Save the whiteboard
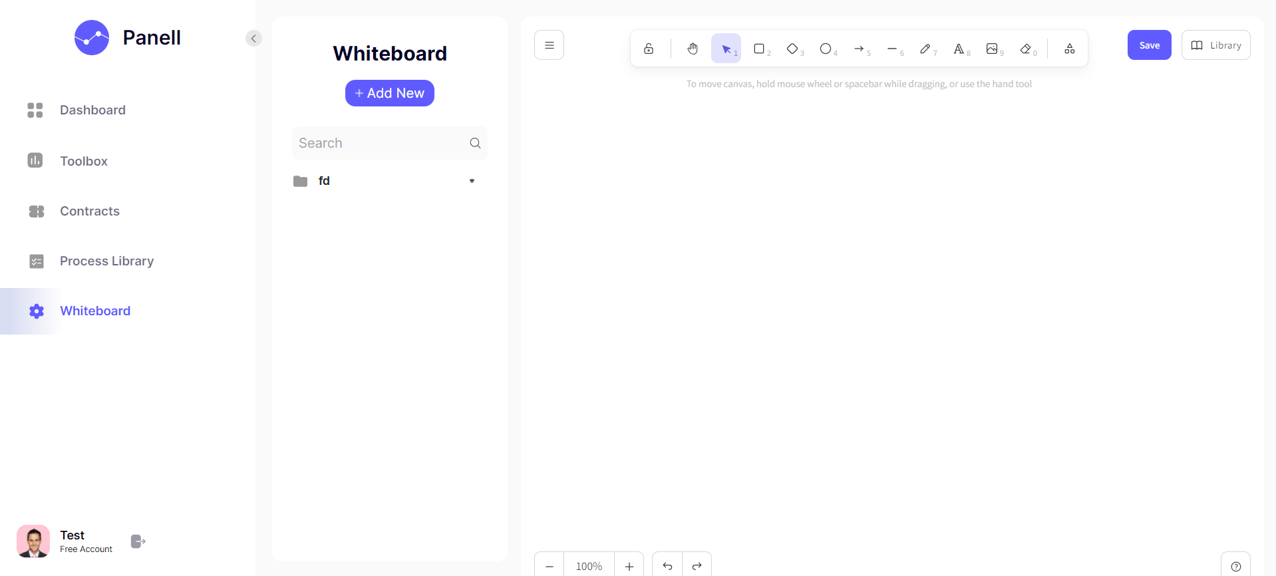The width and height of the screenshot is (1276, 576). coord(1149,45)
